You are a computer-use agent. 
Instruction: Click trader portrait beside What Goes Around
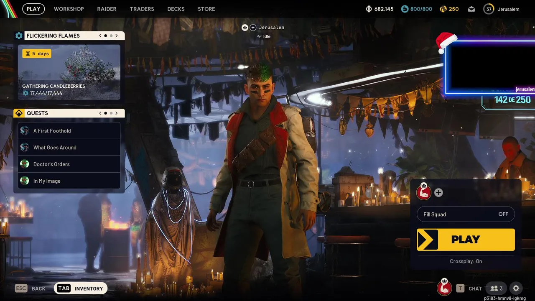point(25,147)
